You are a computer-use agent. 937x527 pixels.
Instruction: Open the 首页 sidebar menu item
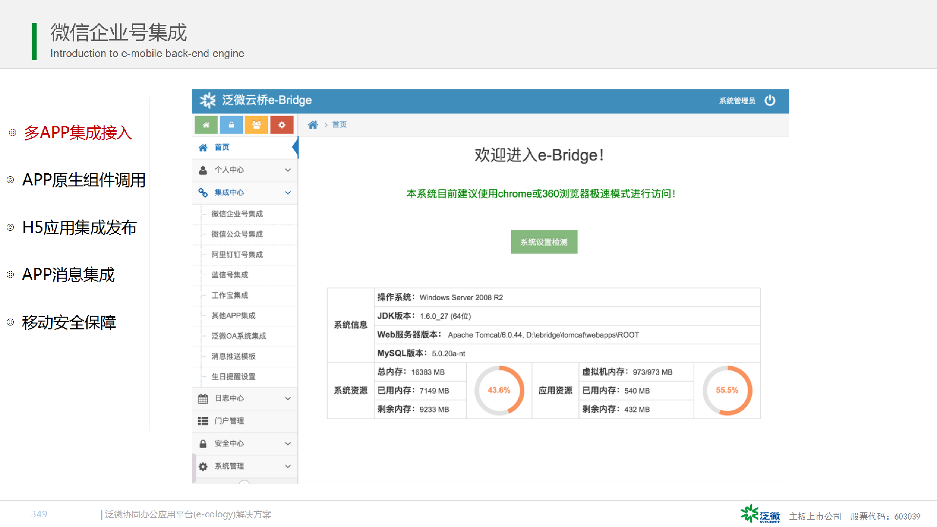point(244,147)
